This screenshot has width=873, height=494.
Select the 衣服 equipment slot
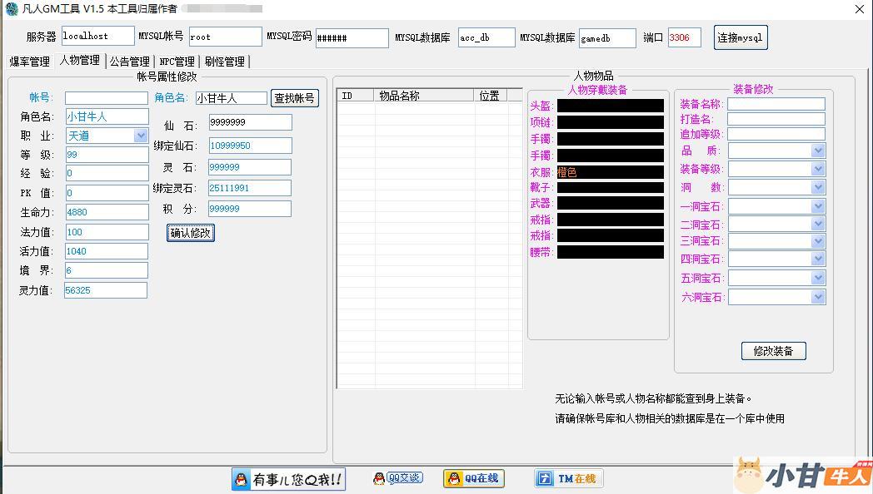[x=610, y=172]
